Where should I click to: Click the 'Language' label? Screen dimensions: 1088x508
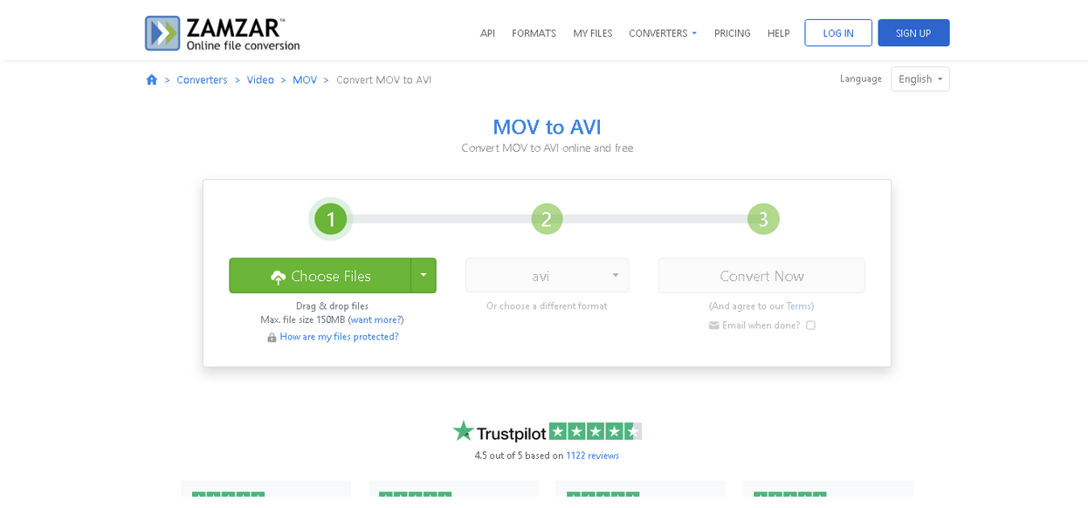(x=861, y=79)
